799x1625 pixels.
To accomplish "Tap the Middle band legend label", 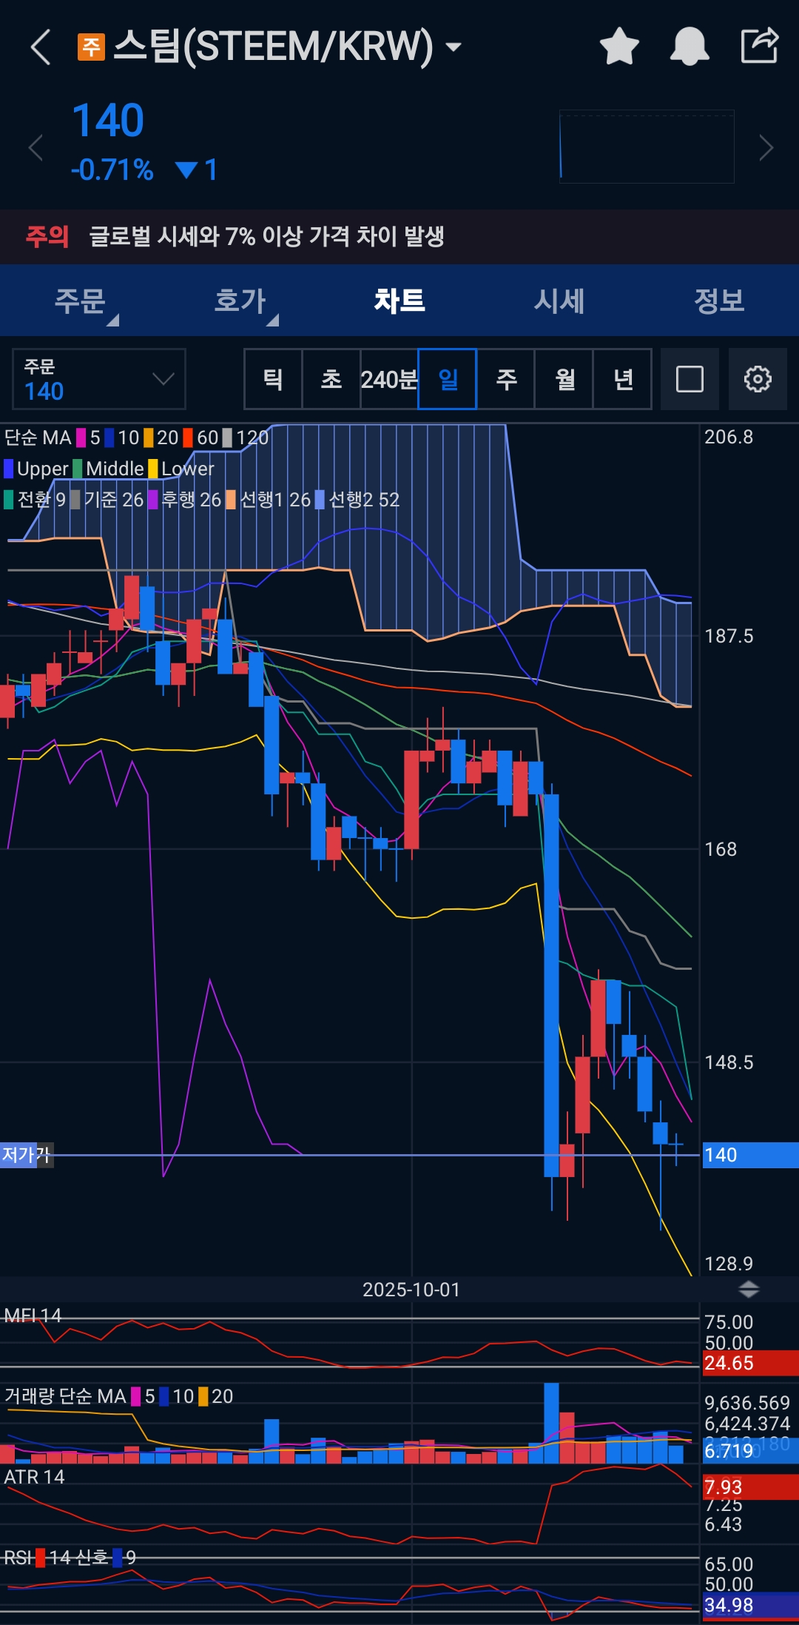I will [115, 469].
